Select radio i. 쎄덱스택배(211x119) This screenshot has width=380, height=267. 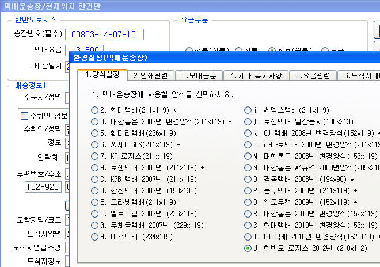point(248,110)
